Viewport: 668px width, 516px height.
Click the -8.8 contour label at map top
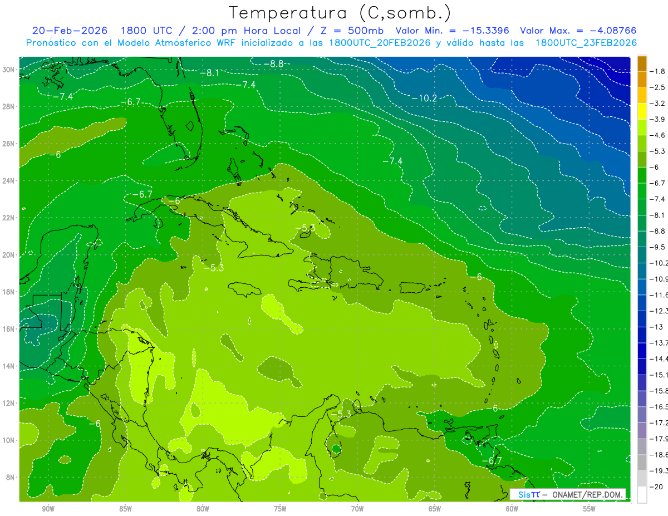(273, 63)
